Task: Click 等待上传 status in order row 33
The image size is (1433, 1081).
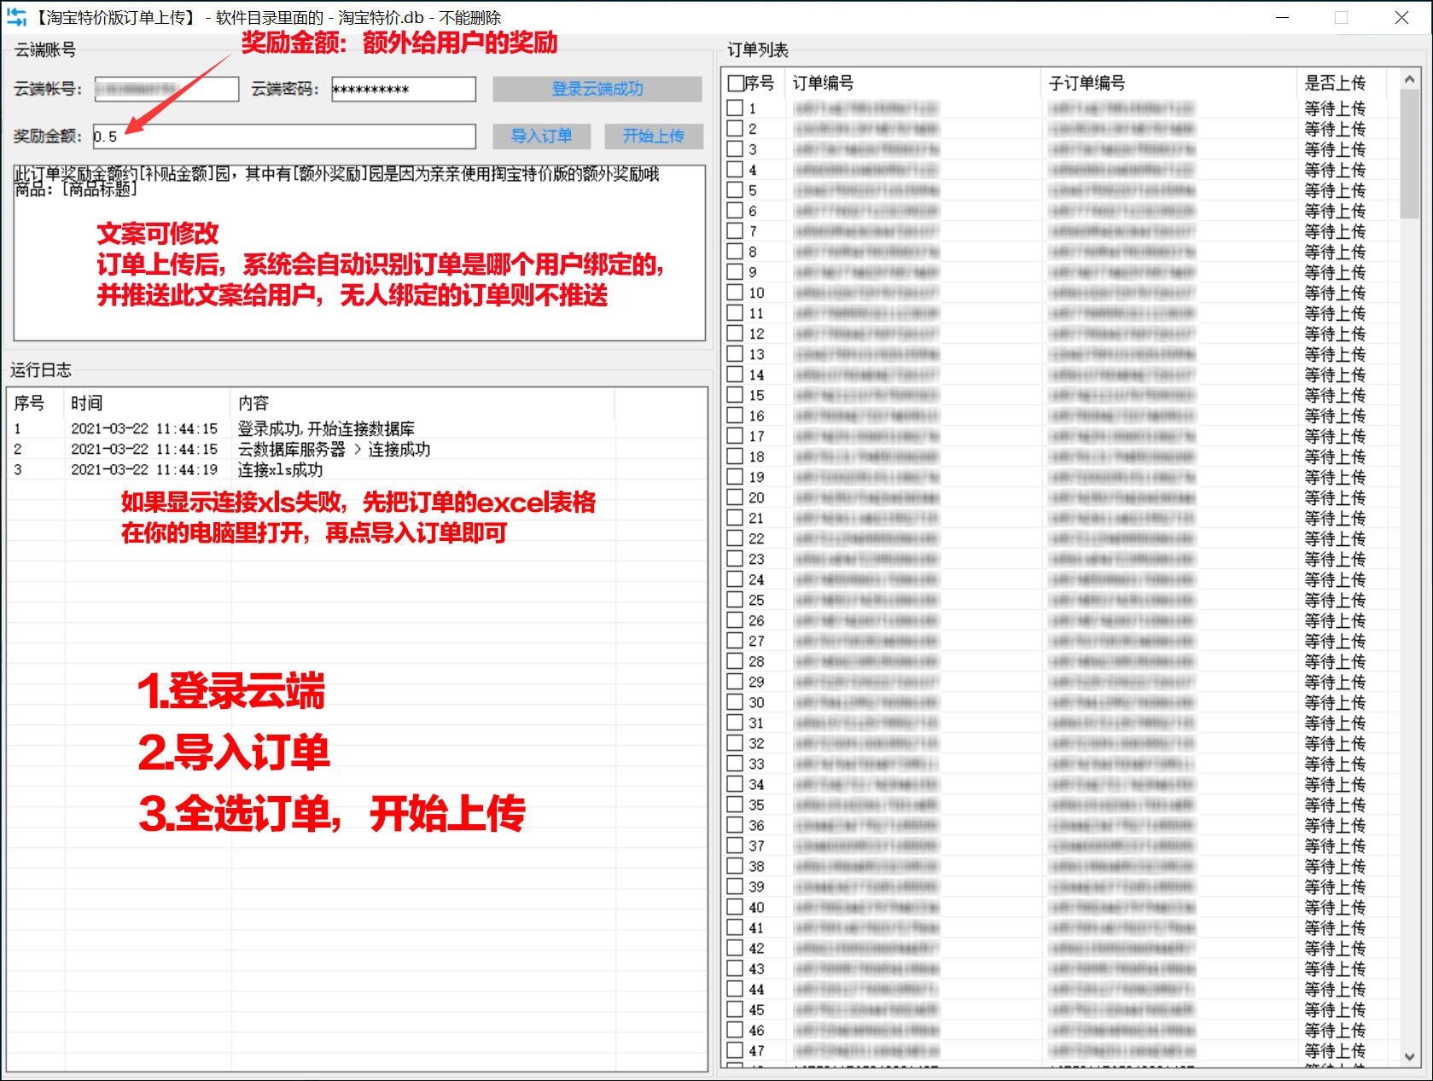Action: (1335, 764)
